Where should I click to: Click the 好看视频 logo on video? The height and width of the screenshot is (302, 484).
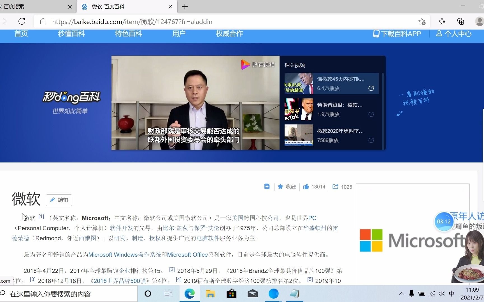coord(258,65)
